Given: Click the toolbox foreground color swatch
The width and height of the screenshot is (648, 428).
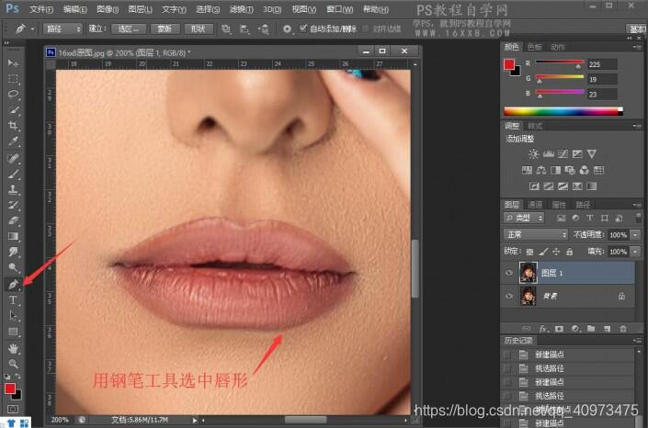Looking at the screenshot, I should click(10, 388).
